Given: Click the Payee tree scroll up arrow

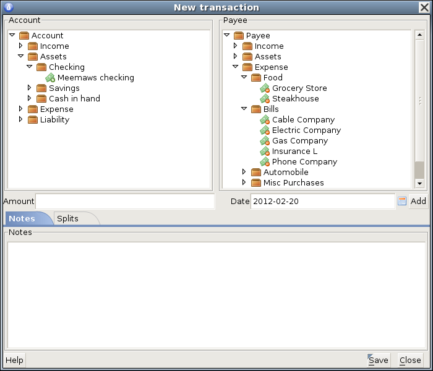Looking at the screenshot, I should click(420, 35).
